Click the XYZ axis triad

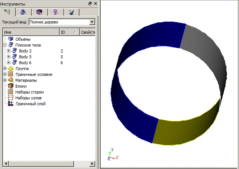113,154
